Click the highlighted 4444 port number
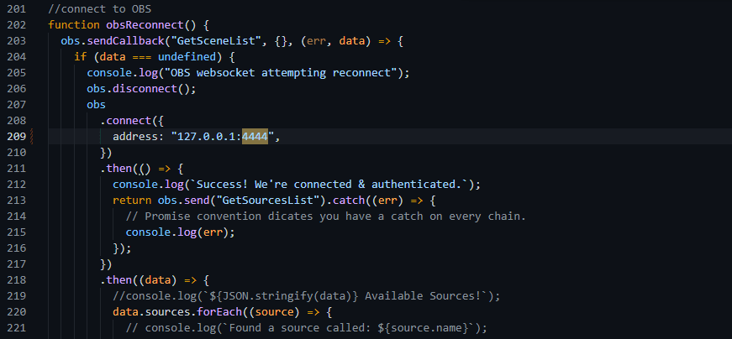The image size is (732, 339). coord(254,137)
